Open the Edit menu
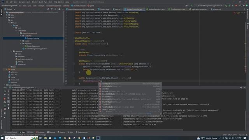The height and width of the screenshot is (140, 249). click(11, 2)
